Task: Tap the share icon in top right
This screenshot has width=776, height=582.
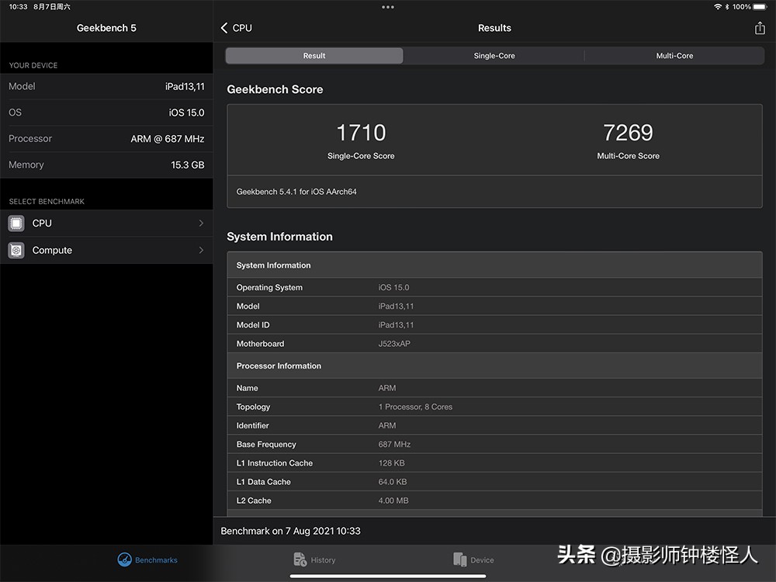Action: click(759, 28)
